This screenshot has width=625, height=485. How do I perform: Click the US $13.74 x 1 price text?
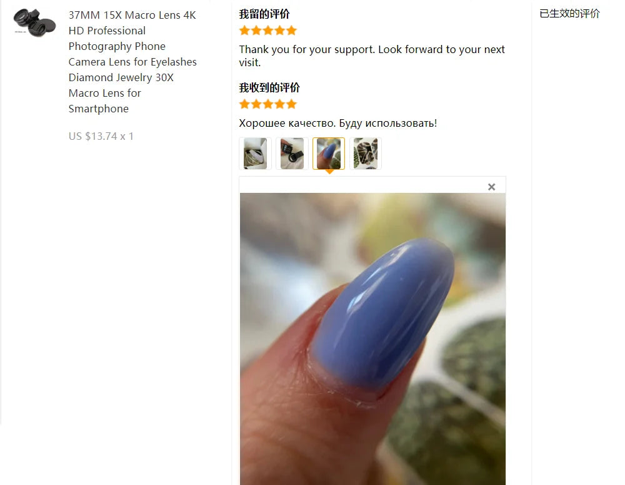pyautogui.click(x=101, y=136)
